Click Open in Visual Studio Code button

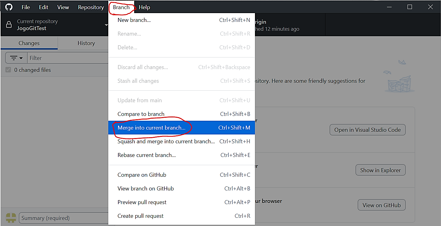click(367, 130)
